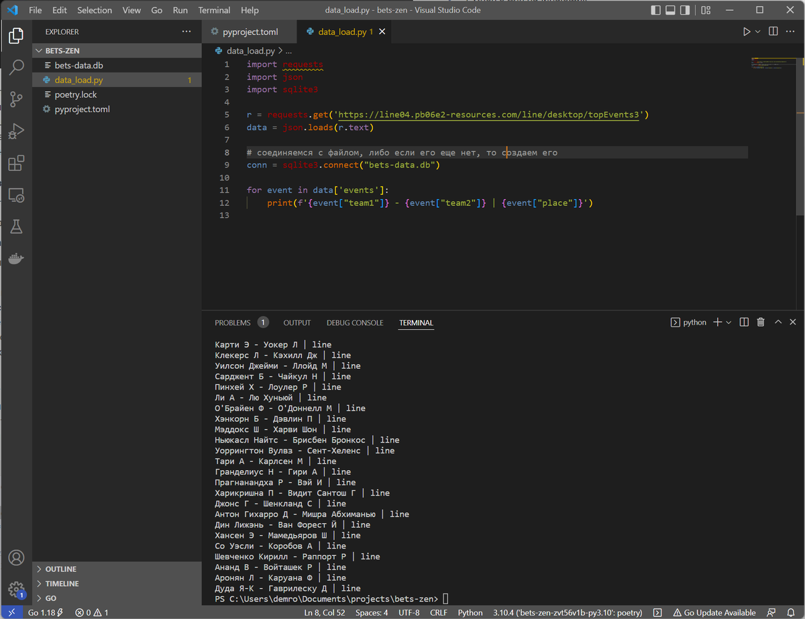Toggle the bottom panel layout button
Image resolution: width=805 pixels, height=619 pixels.
[671, 10]
